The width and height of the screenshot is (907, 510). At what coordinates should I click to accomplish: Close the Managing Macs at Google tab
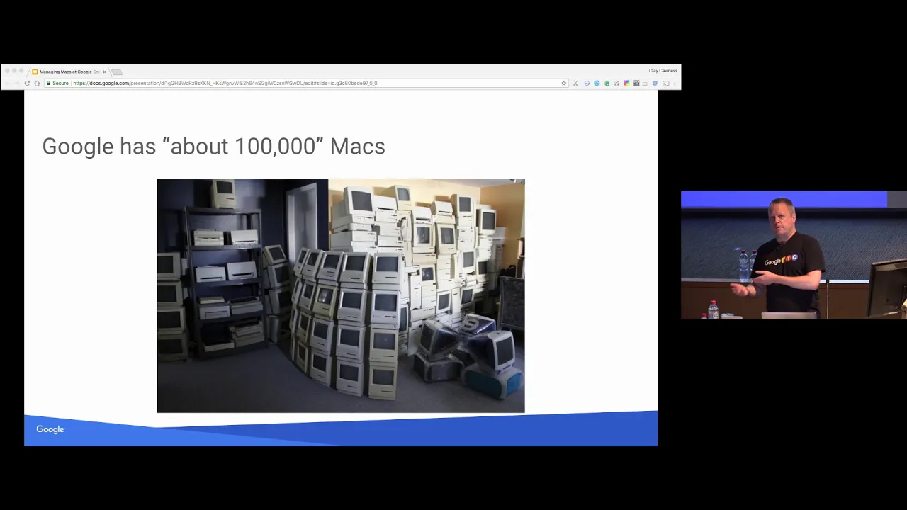coord(104,72)
